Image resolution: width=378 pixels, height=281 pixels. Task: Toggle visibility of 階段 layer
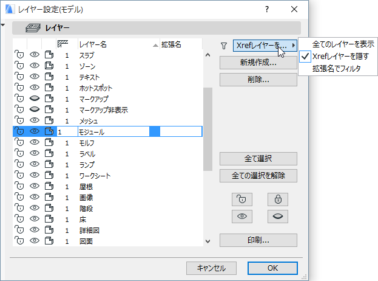(35, 209)
